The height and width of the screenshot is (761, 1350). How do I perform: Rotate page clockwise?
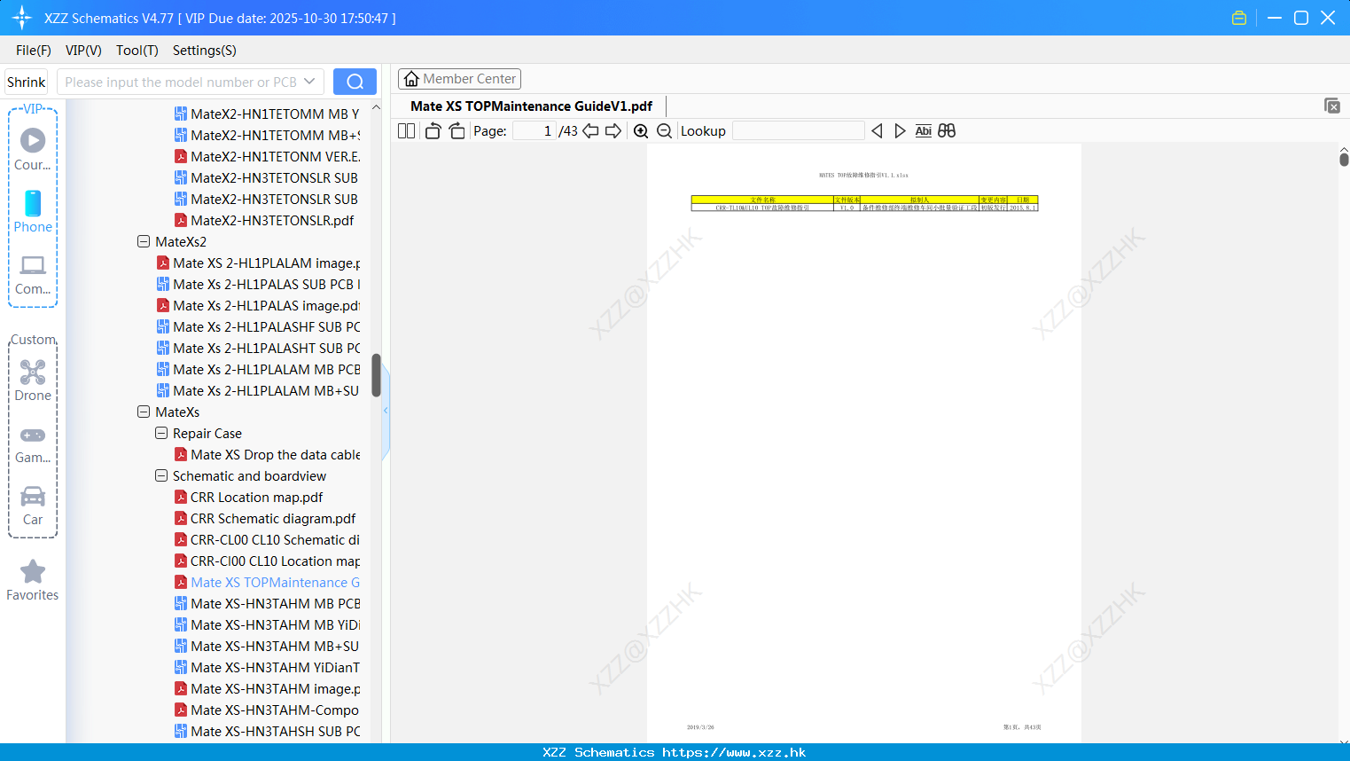click(x=457, y=131)
